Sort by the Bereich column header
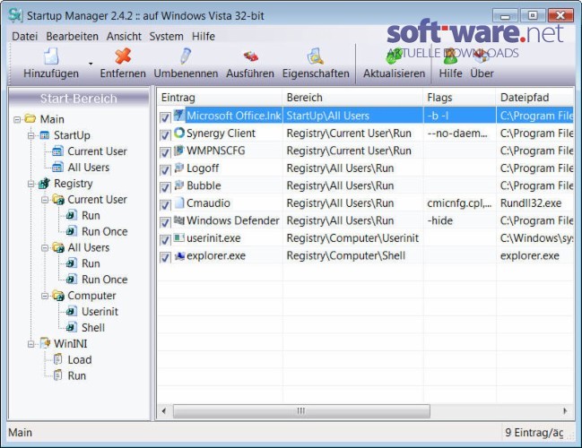 click(x=352, y=98)
